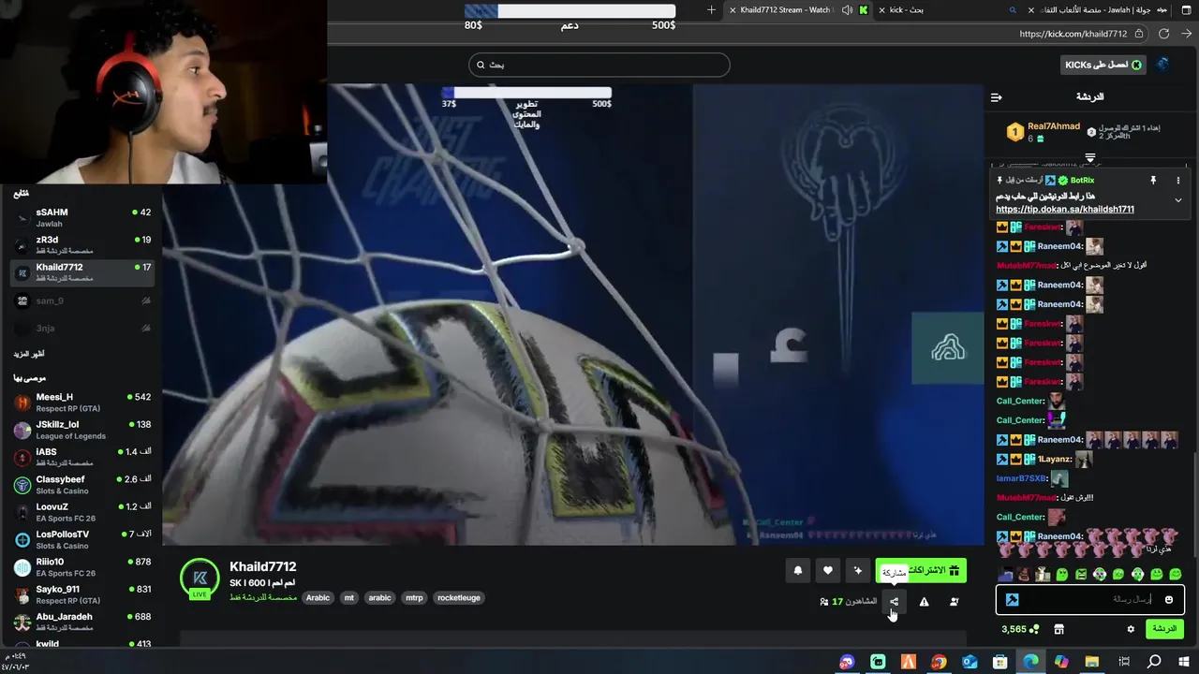
Task: Open the emoji picker in chat input
Action: (1168, 599)
